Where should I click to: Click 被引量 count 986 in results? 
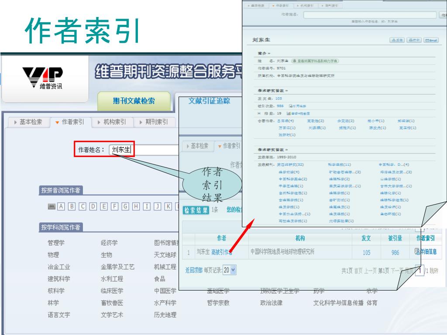[x=395, y=253]
